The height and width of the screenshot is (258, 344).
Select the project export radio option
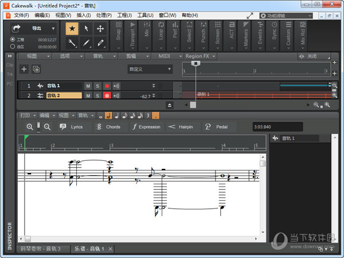click(x=13, y=39)
